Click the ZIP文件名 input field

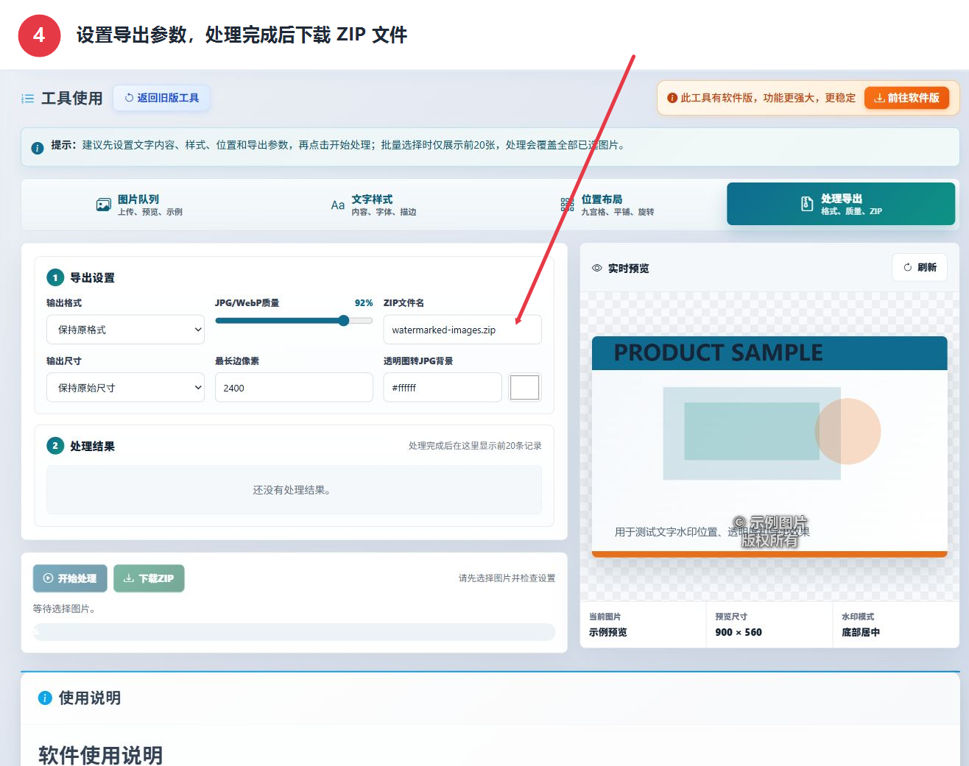click(462, 330)
